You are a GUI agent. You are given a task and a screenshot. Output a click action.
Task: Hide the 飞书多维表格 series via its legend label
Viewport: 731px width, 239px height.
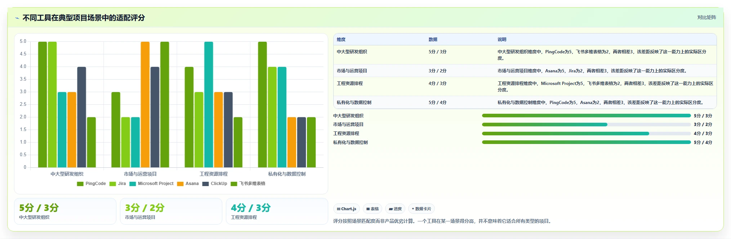pos(252,184)
